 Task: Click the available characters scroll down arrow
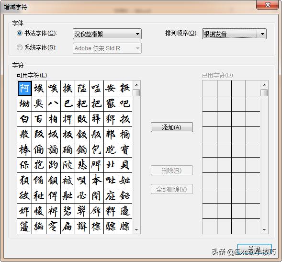(136, 229)
